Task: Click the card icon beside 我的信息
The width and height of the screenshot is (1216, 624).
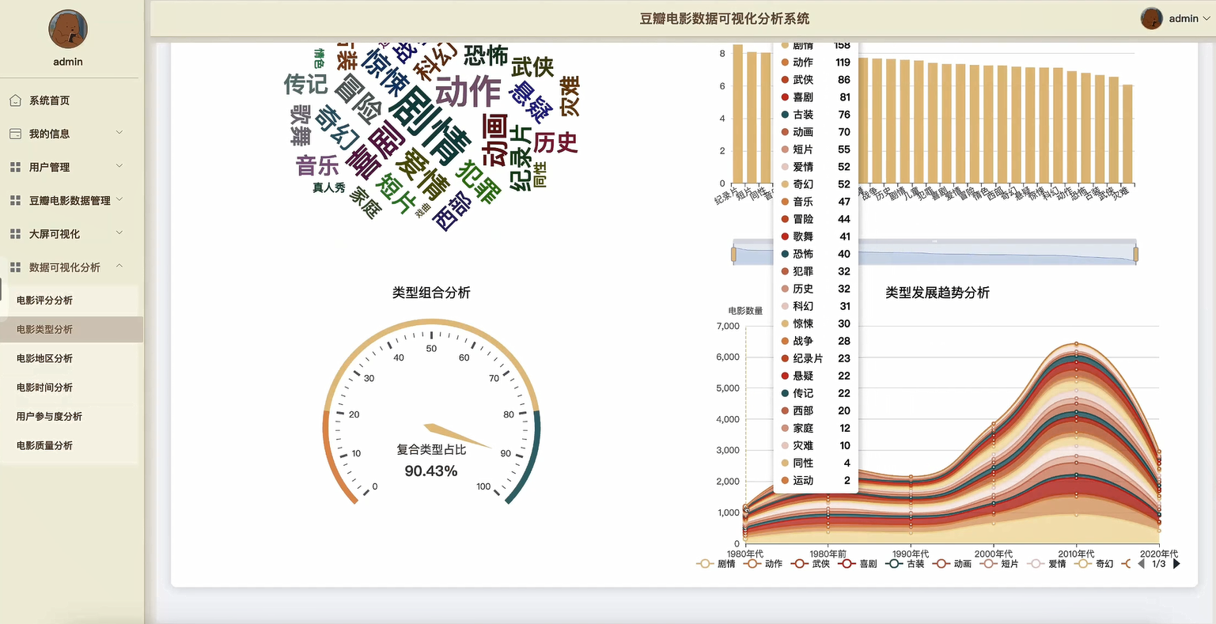Action: 15,134
